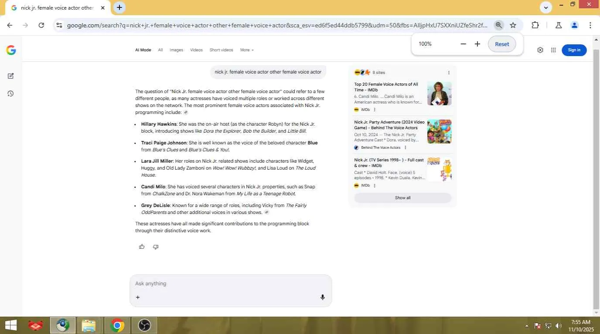
Task: Close the nick jr. search tab
Action: [102, 8]
